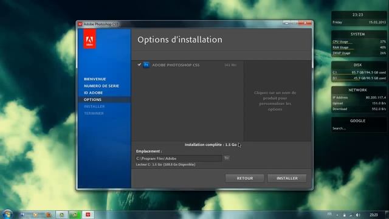The width and height of the screenshot is (389, 219).
Task: Open the folder browse icon beside Emplacement
Action: coord(227,158)
